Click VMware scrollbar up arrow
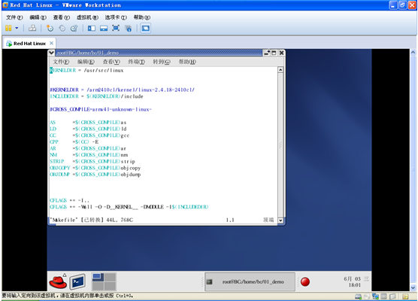The image size is (418, 301). (x=413, y=53)
